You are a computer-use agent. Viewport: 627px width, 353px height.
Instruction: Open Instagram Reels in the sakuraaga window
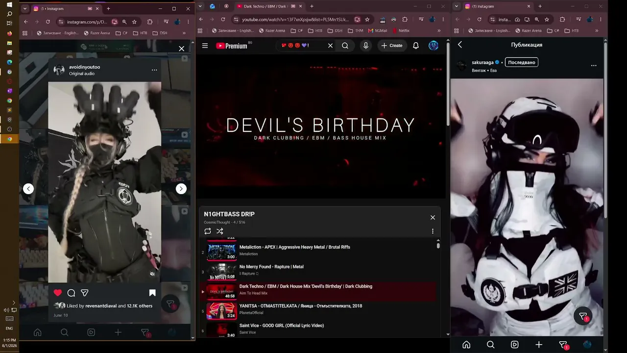515,345
